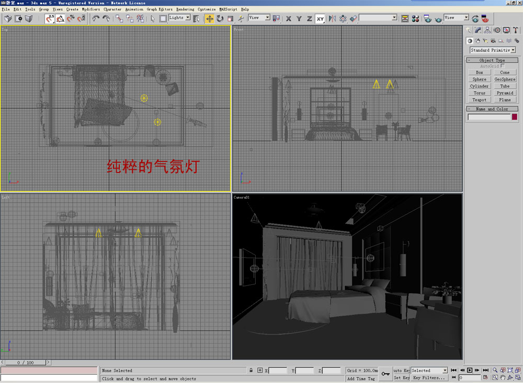
Task: Open the Material Editor icon
Action: point(415,18)
